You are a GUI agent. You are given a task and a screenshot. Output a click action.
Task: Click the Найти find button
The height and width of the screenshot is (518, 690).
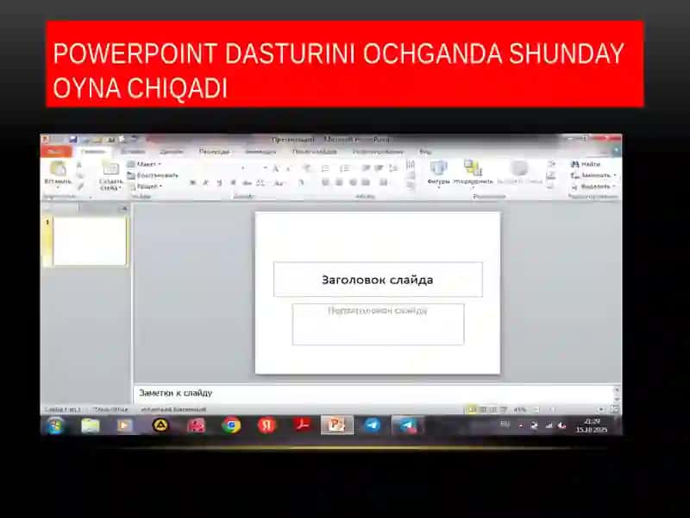tap(586, 164)
